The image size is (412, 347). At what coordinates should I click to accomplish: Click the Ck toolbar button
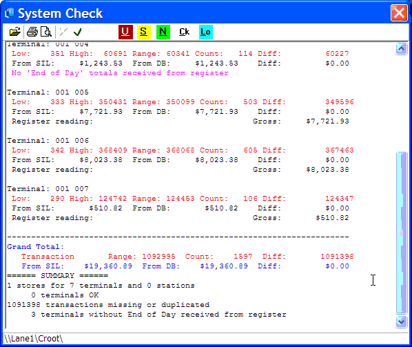[184, 32]
